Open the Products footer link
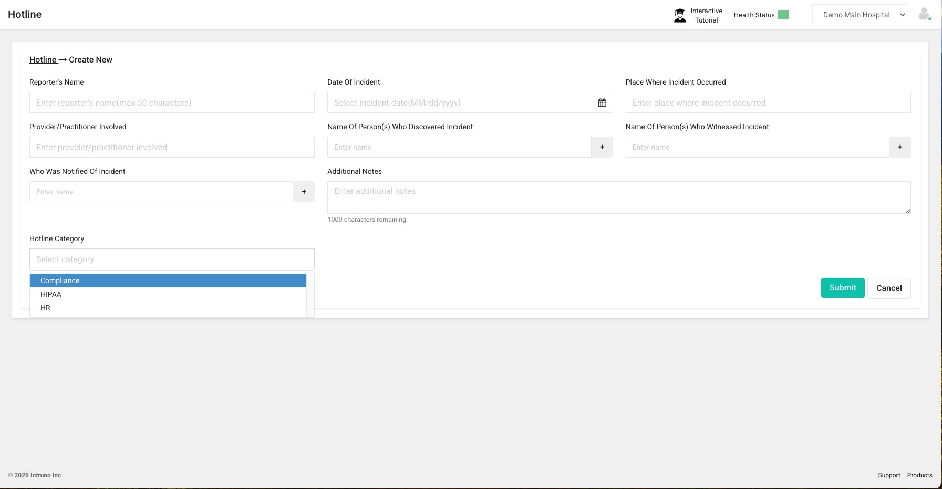Viewport: 942px width, 489px height. (x=919, y=475)
